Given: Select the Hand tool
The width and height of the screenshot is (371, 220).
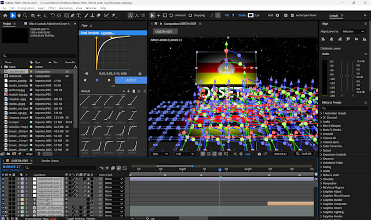Looking at the screenshot, I should coord(19,16).
